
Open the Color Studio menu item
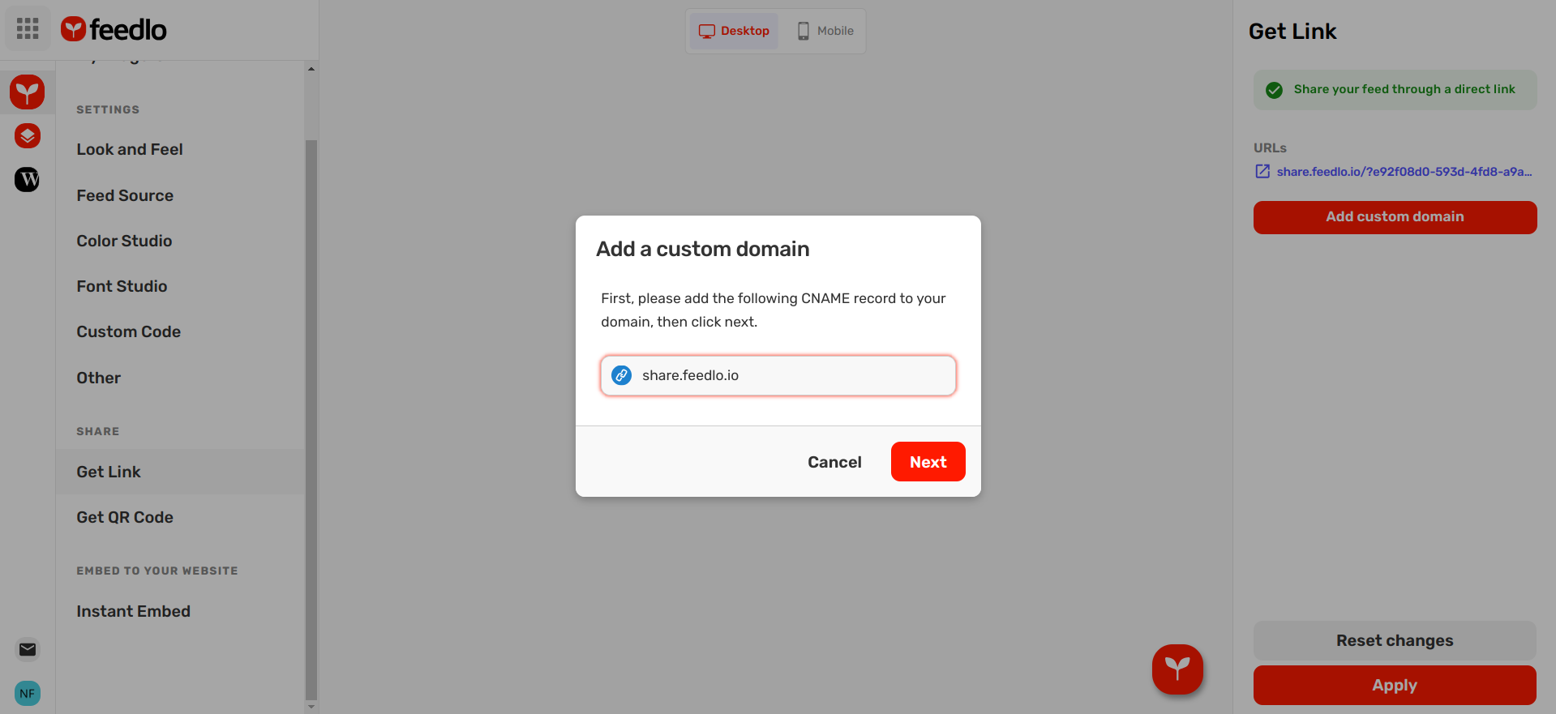[x=124, y=241]
